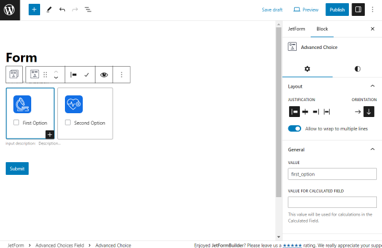Click the Value for Calculated Field input
This screenshot has width=382, height=248.
pos(332,202)
